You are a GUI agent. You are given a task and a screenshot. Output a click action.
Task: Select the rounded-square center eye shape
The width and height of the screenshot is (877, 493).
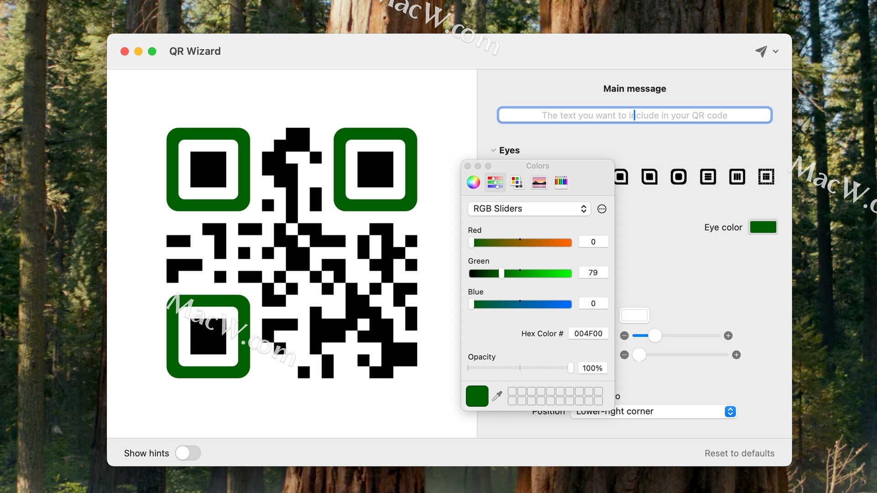coord(649,177)
